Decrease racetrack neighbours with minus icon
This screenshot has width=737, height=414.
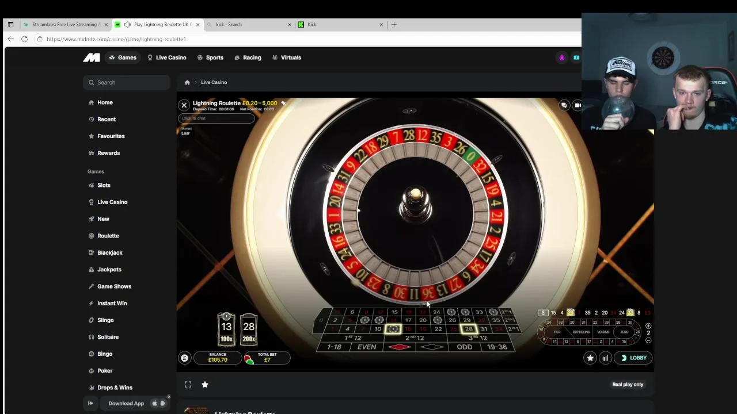648,340
